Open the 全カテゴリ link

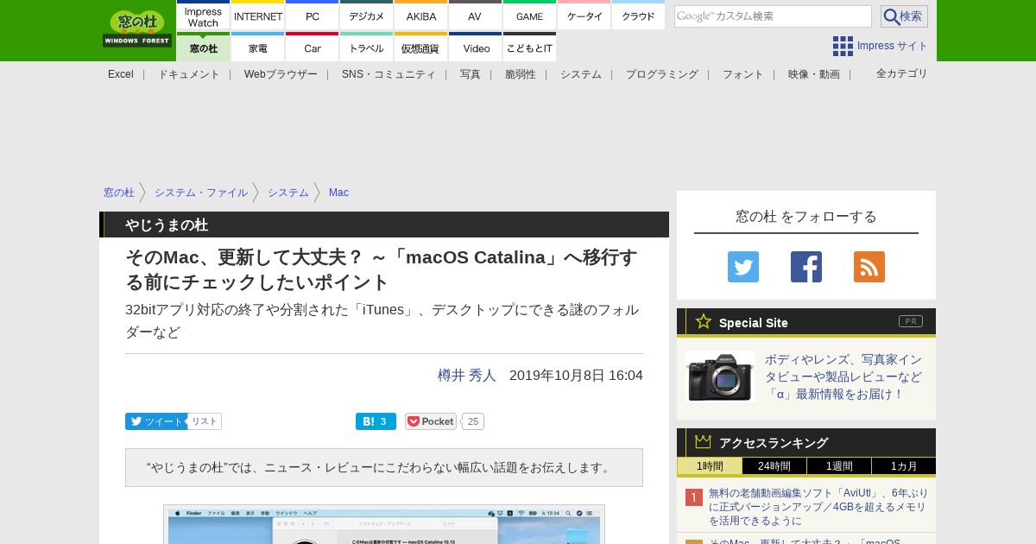pyautogui.click(x=902, y=73)
